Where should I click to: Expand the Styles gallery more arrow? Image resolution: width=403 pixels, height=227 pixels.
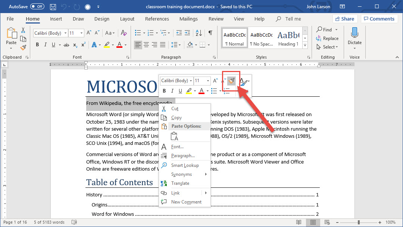305,45
